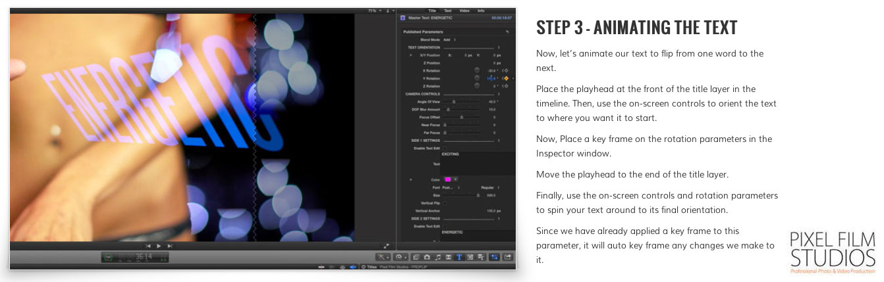Switch to the Text inspector tab
Screen dimensions: 884x282
(448, 11)
